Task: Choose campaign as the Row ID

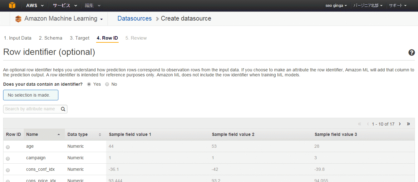Action: [8, 158]
